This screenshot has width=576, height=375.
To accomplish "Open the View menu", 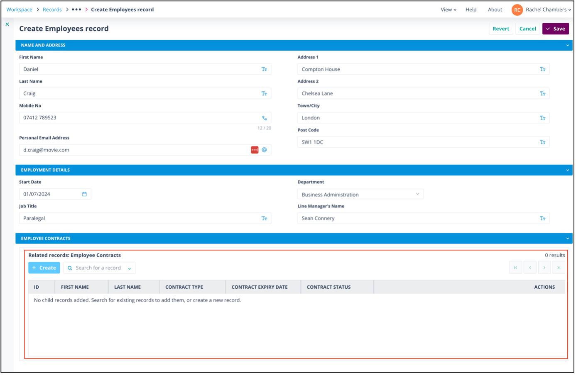I will [449, 10].
